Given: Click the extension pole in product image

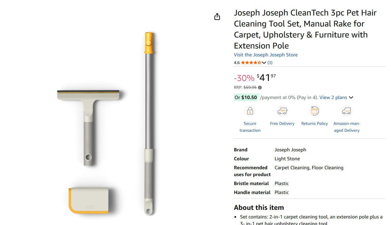Looking at the screenshot, I should pos(149,103).
